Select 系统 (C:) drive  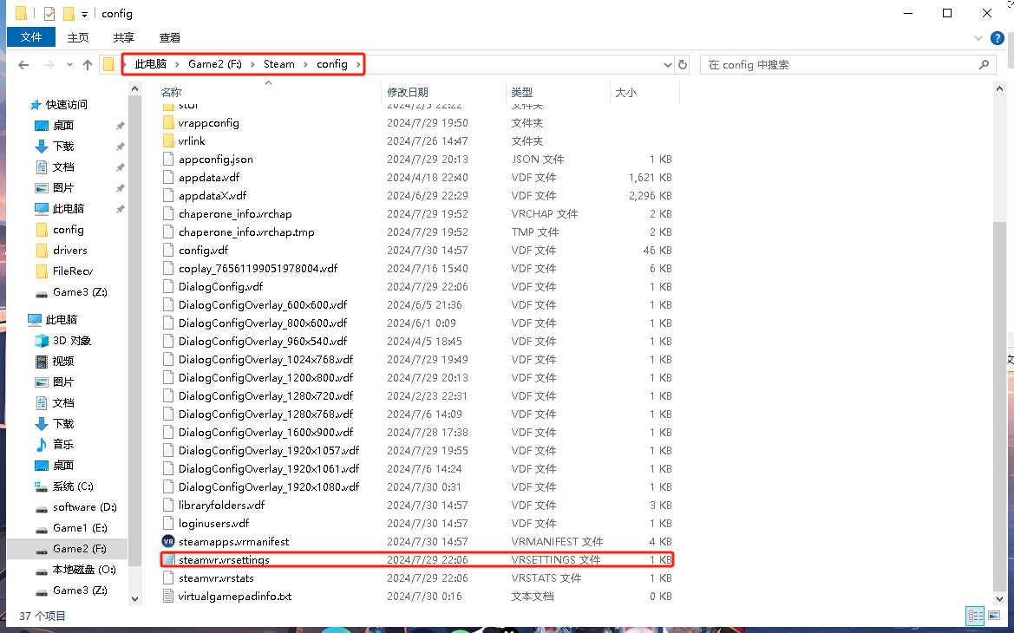[73, 486]
